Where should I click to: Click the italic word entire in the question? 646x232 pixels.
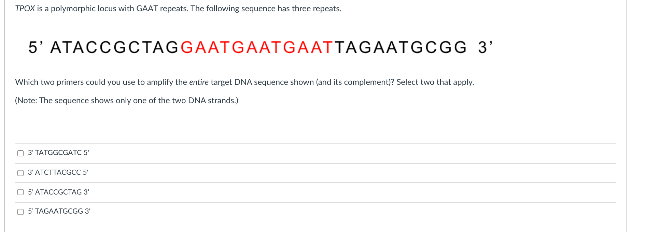tap(200, 82)
